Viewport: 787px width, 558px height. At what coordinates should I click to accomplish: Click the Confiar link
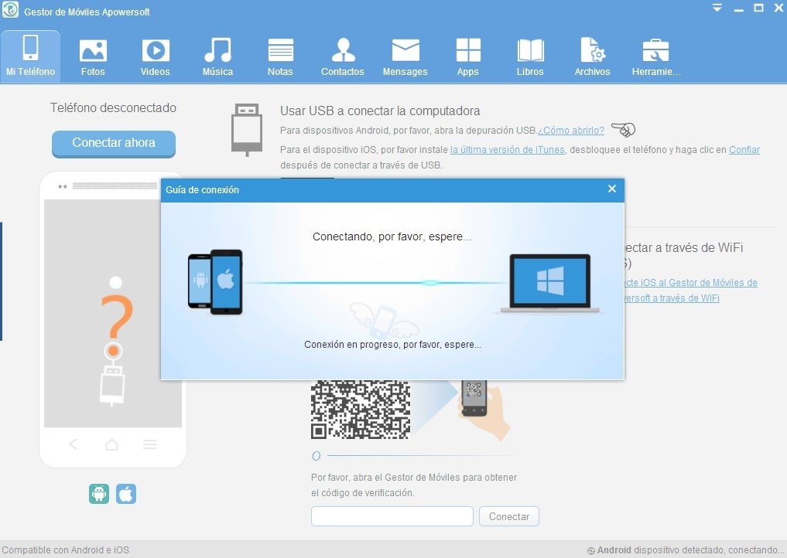(744, 149)
